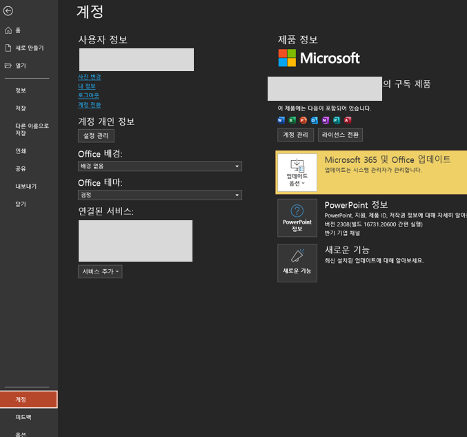Open the 공유 share menu item

click(x=29, y=168)
